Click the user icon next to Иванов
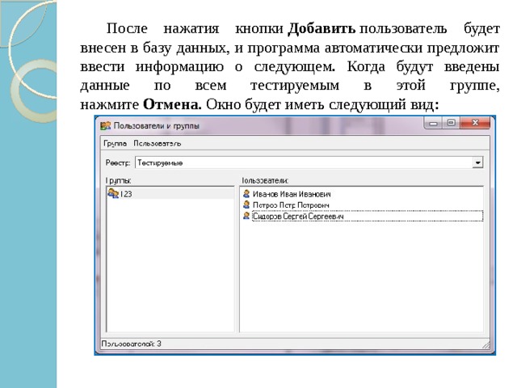Viewport: 517px width, 388px height. click(x=246, y=193)
